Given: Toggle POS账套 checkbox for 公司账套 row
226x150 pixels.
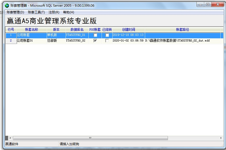Looking at the screenshot, I should pos(95,35).
